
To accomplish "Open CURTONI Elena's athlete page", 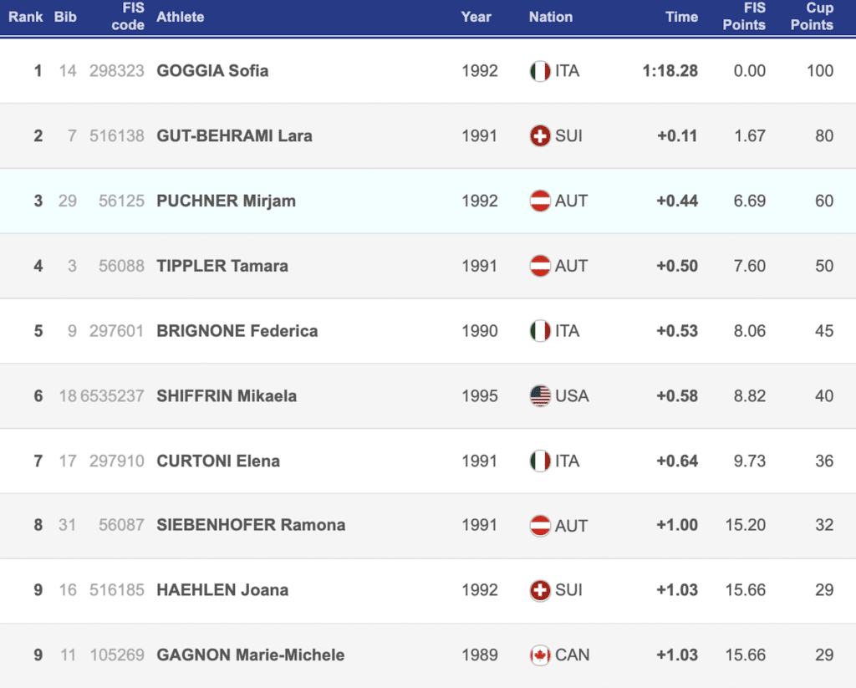I will 218,461.
